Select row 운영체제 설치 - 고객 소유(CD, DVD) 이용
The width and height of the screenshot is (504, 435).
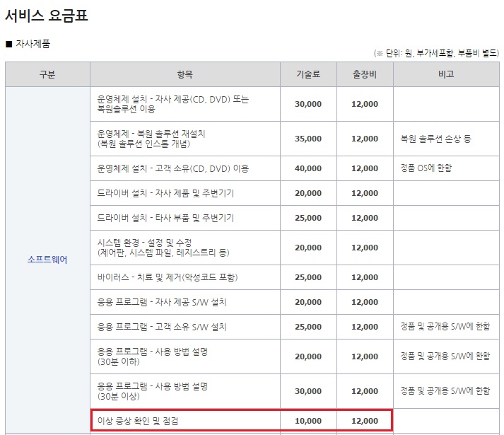point(295,168)
